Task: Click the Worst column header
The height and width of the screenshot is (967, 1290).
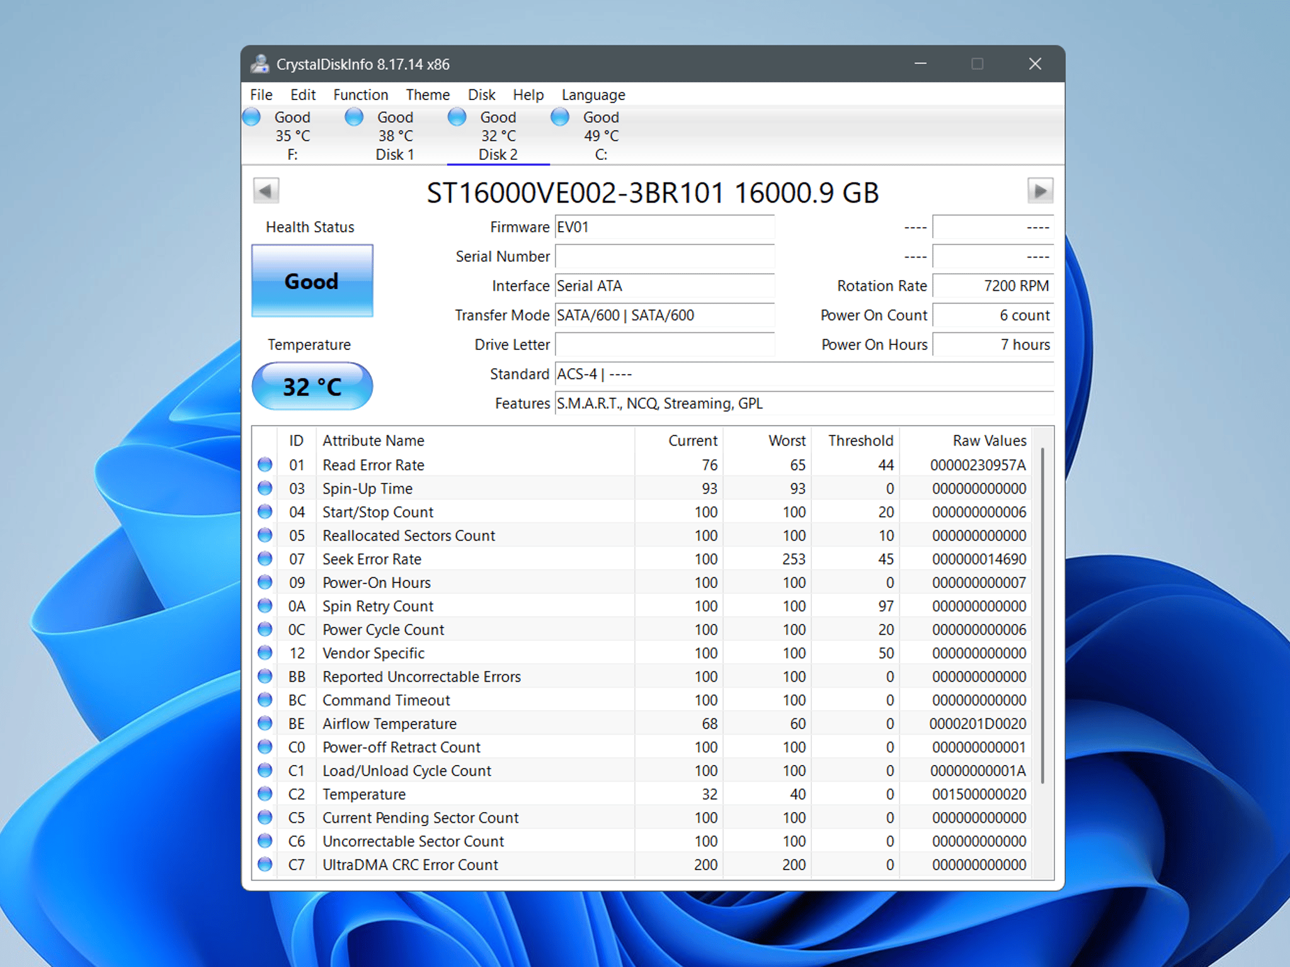Action: click(x=767, y=441)
